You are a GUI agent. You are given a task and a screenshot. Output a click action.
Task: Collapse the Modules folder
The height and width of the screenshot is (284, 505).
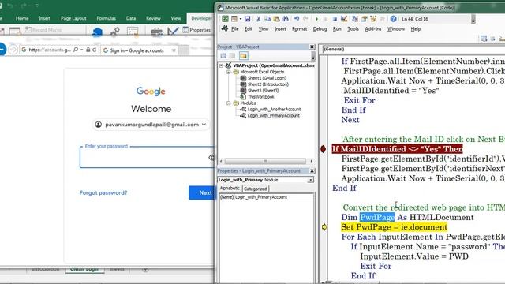pos(228,103)
